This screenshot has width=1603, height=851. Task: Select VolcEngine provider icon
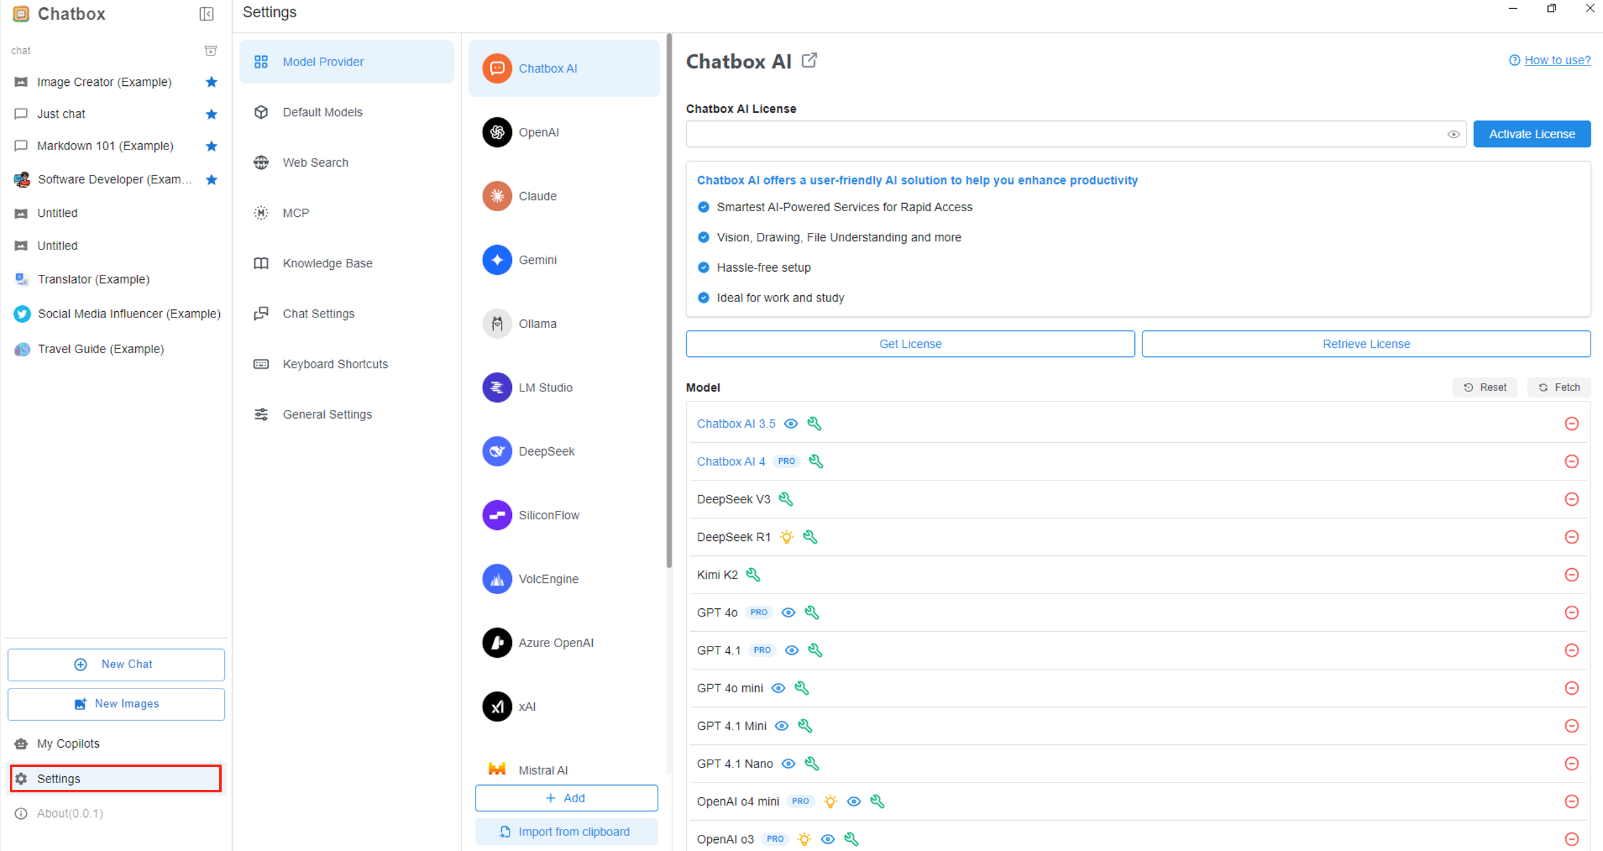(496, 579)
